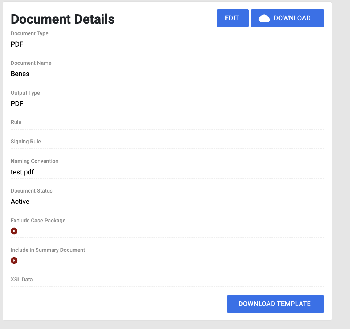The height and width of the screenshot is (329, 350).
Task: Click the red X under Exclude Case Package
Action: 14,231
